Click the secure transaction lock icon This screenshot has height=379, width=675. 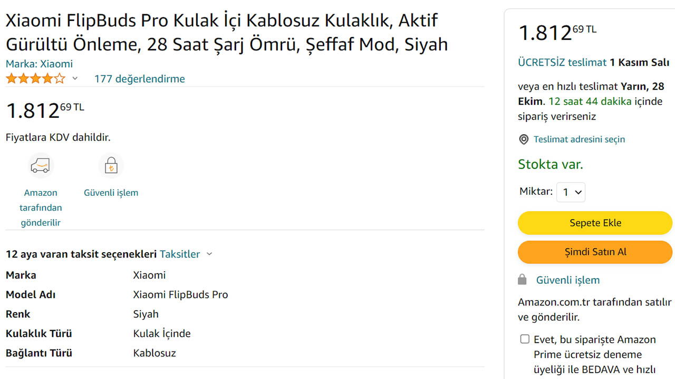(x=111, y=166)
